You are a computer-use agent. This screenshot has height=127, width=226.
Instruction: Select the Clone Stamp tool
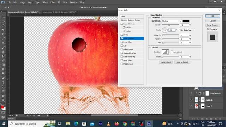pyautogui.click(x=3, y=52)
